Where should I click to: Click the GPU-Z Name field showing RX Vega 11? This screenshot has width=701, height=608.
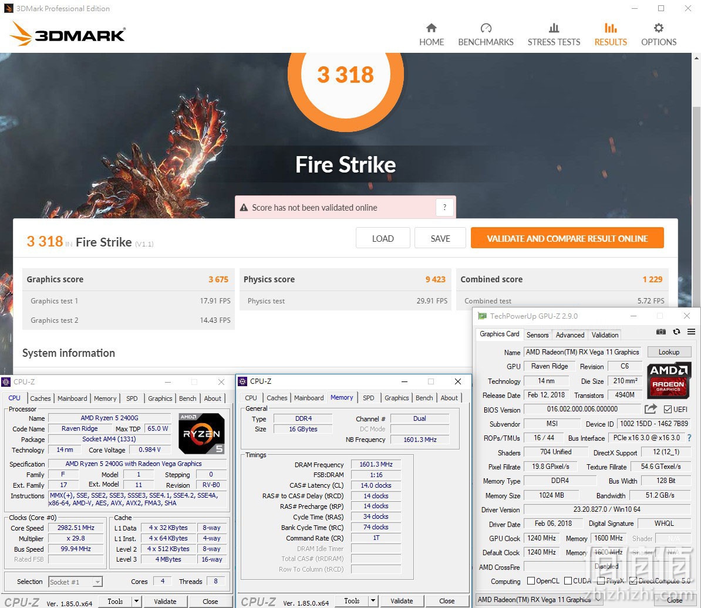582,352
